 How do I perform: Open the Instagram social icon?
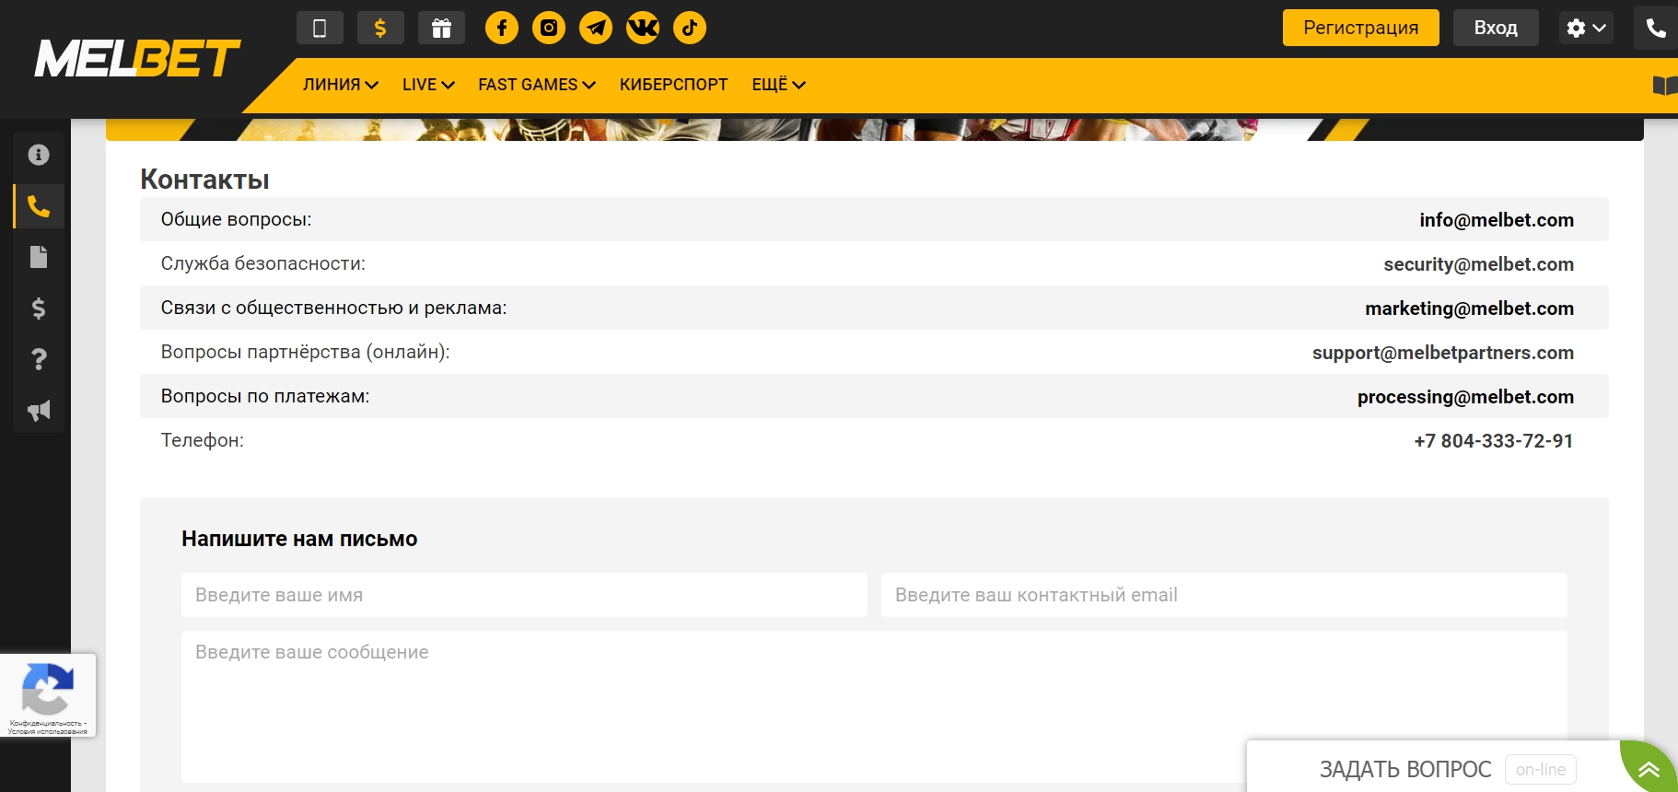tap(549, 28)
